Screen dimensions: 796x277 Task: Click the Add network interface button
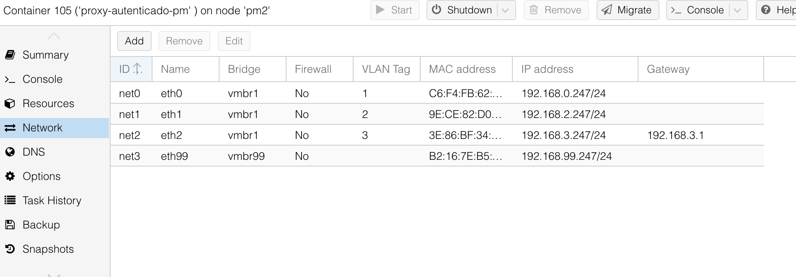(134, 41)
